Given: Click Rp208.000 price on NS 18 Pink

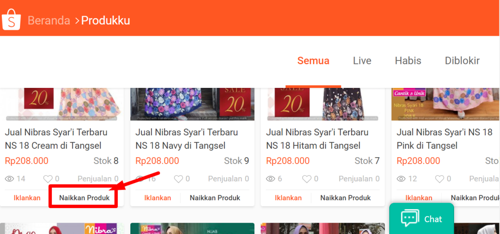Looking at the screenshot, I should tap(418, 161).
